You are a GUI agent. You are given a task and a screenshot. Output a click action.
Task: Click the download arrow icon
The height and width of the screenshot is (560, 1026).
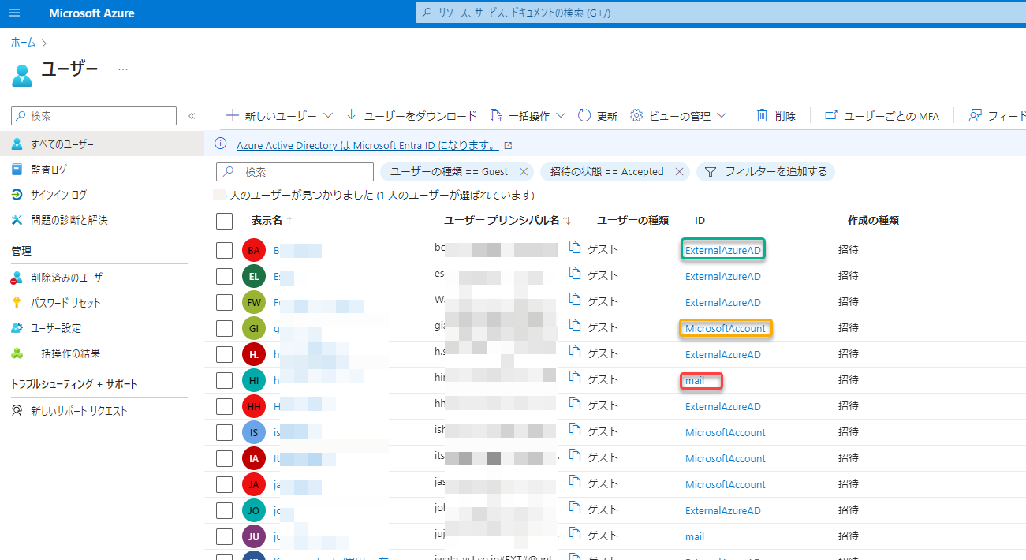click(x=352, y=115)
